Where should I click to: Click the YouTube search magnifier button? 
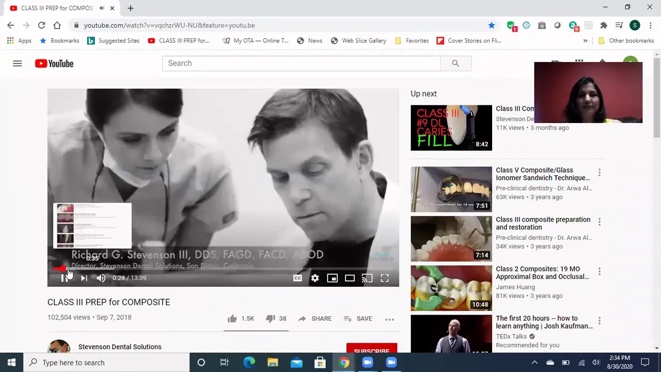coord(455,63)
